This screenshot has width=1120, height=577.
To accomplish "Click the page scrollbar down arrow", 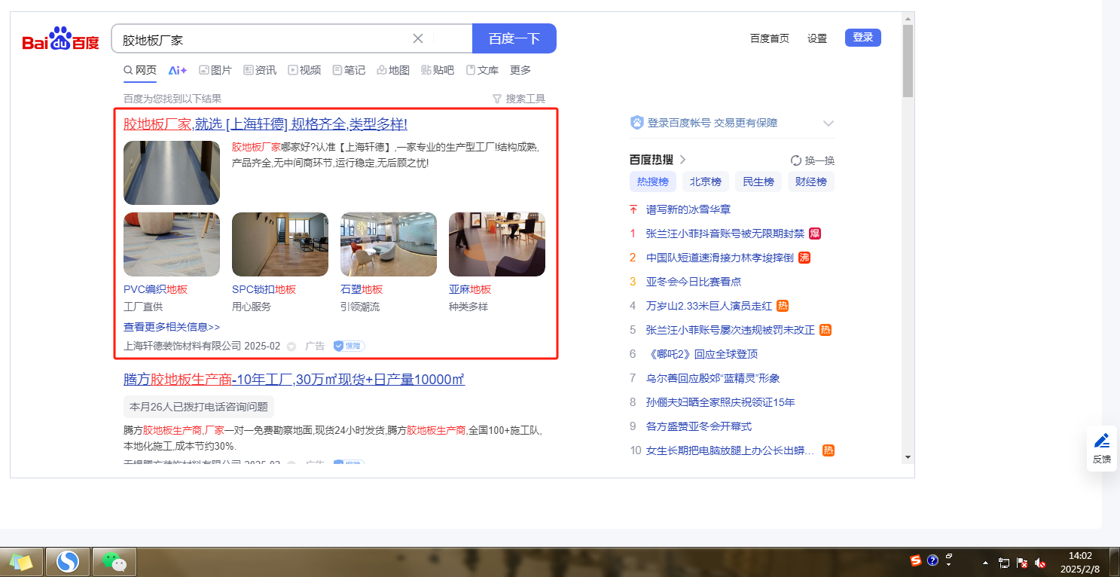I will (908, 456).
